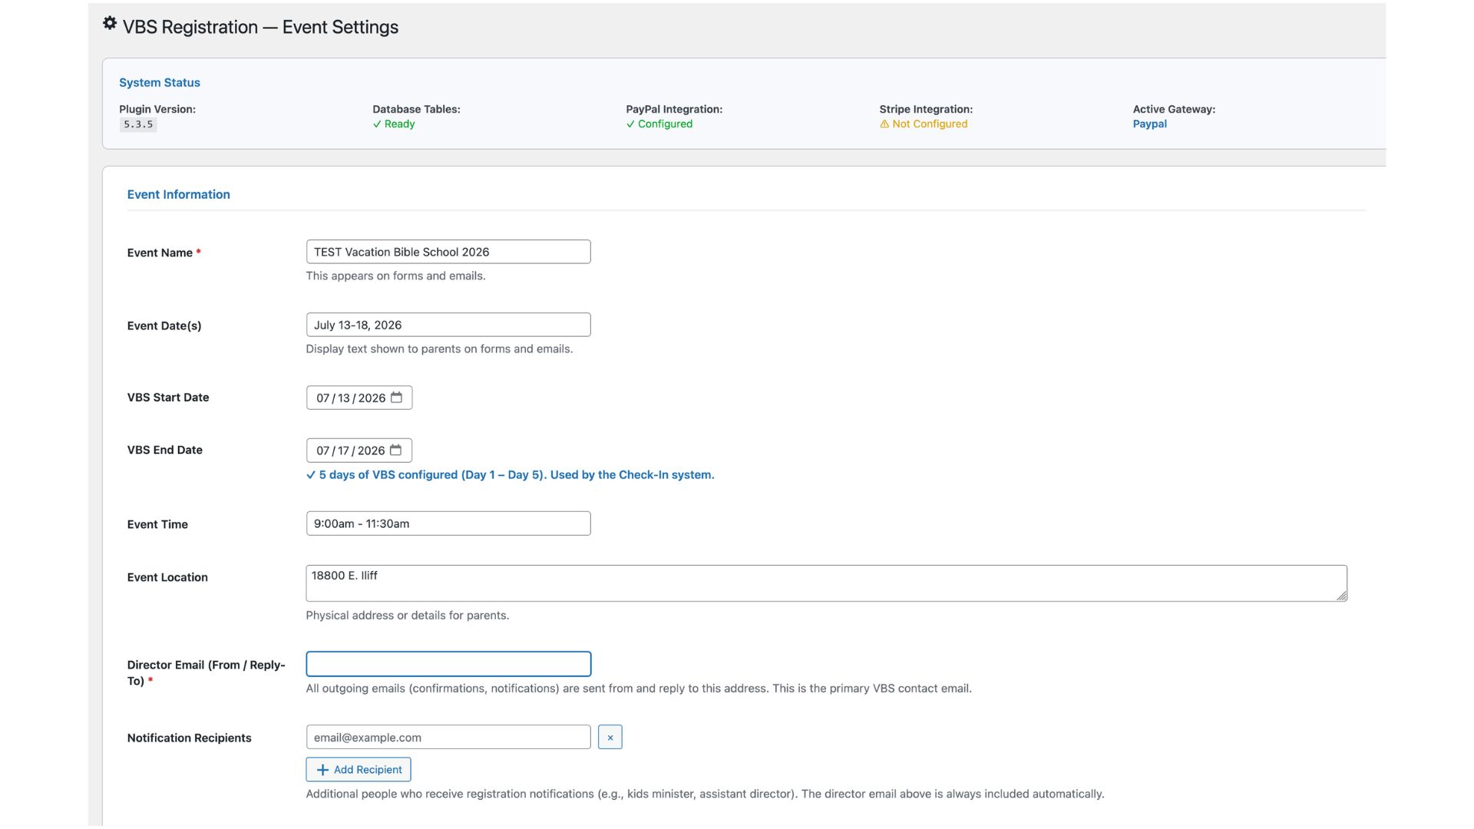Open calendar picker for VBS End Date
Image resolution: width=1474 pixels, height=829 pixels.
[395, 451]
